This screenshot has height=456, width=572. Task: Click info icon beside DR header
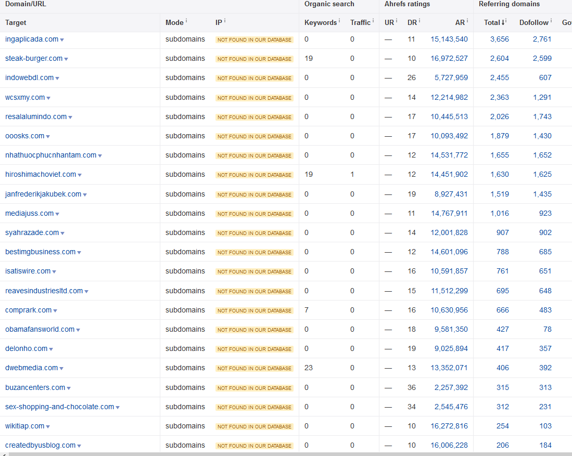[x=420, y=21]
